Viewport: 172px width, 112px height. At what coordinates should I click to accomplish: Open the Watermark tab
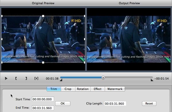[115, 89]
